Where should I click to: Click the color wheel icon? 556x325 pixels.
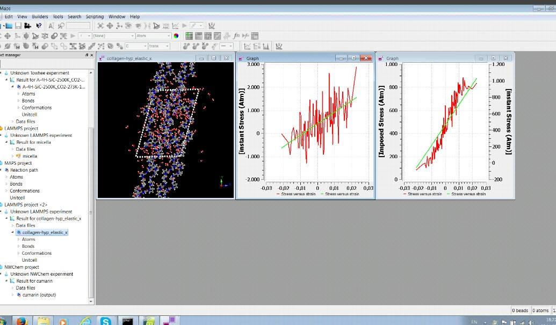[x=176, y=36]
